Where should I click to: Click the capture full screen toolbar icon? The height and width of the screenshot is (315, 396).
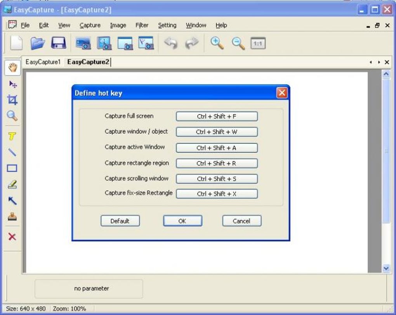coord(83,43)
